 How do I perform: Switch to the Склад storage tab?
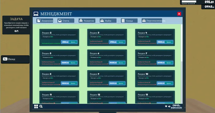tap(129, 21)
